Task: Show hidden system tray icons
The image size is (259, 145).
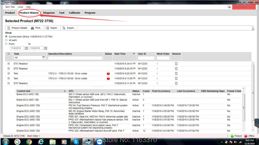Action: (x=222, y=142)
